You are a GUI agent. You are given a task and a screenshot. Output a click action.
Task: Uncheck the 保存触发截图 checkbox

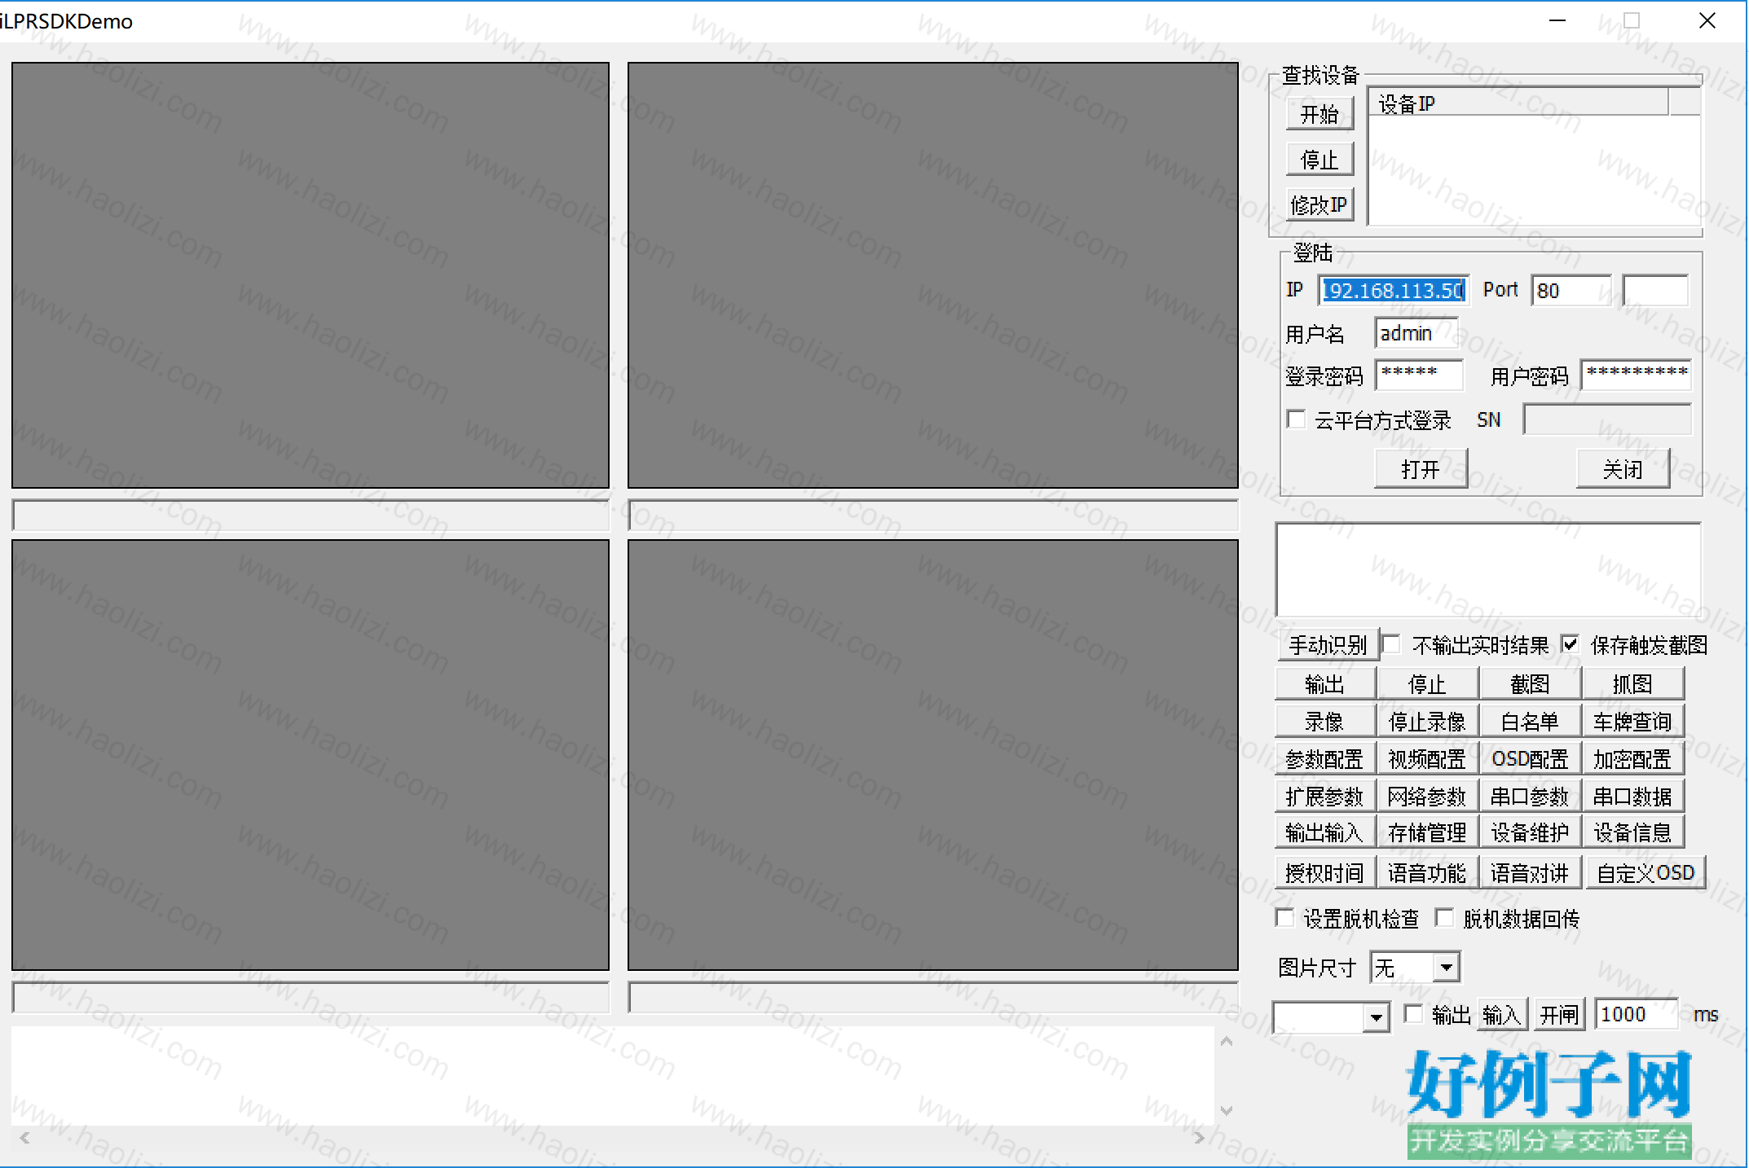point(1570,644)
